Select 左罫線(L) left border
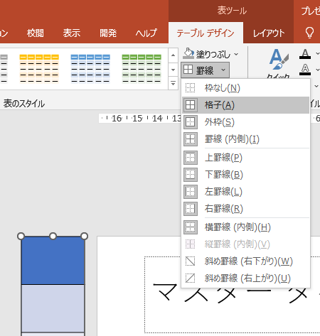320x336 pixels. tap(246, 192)
